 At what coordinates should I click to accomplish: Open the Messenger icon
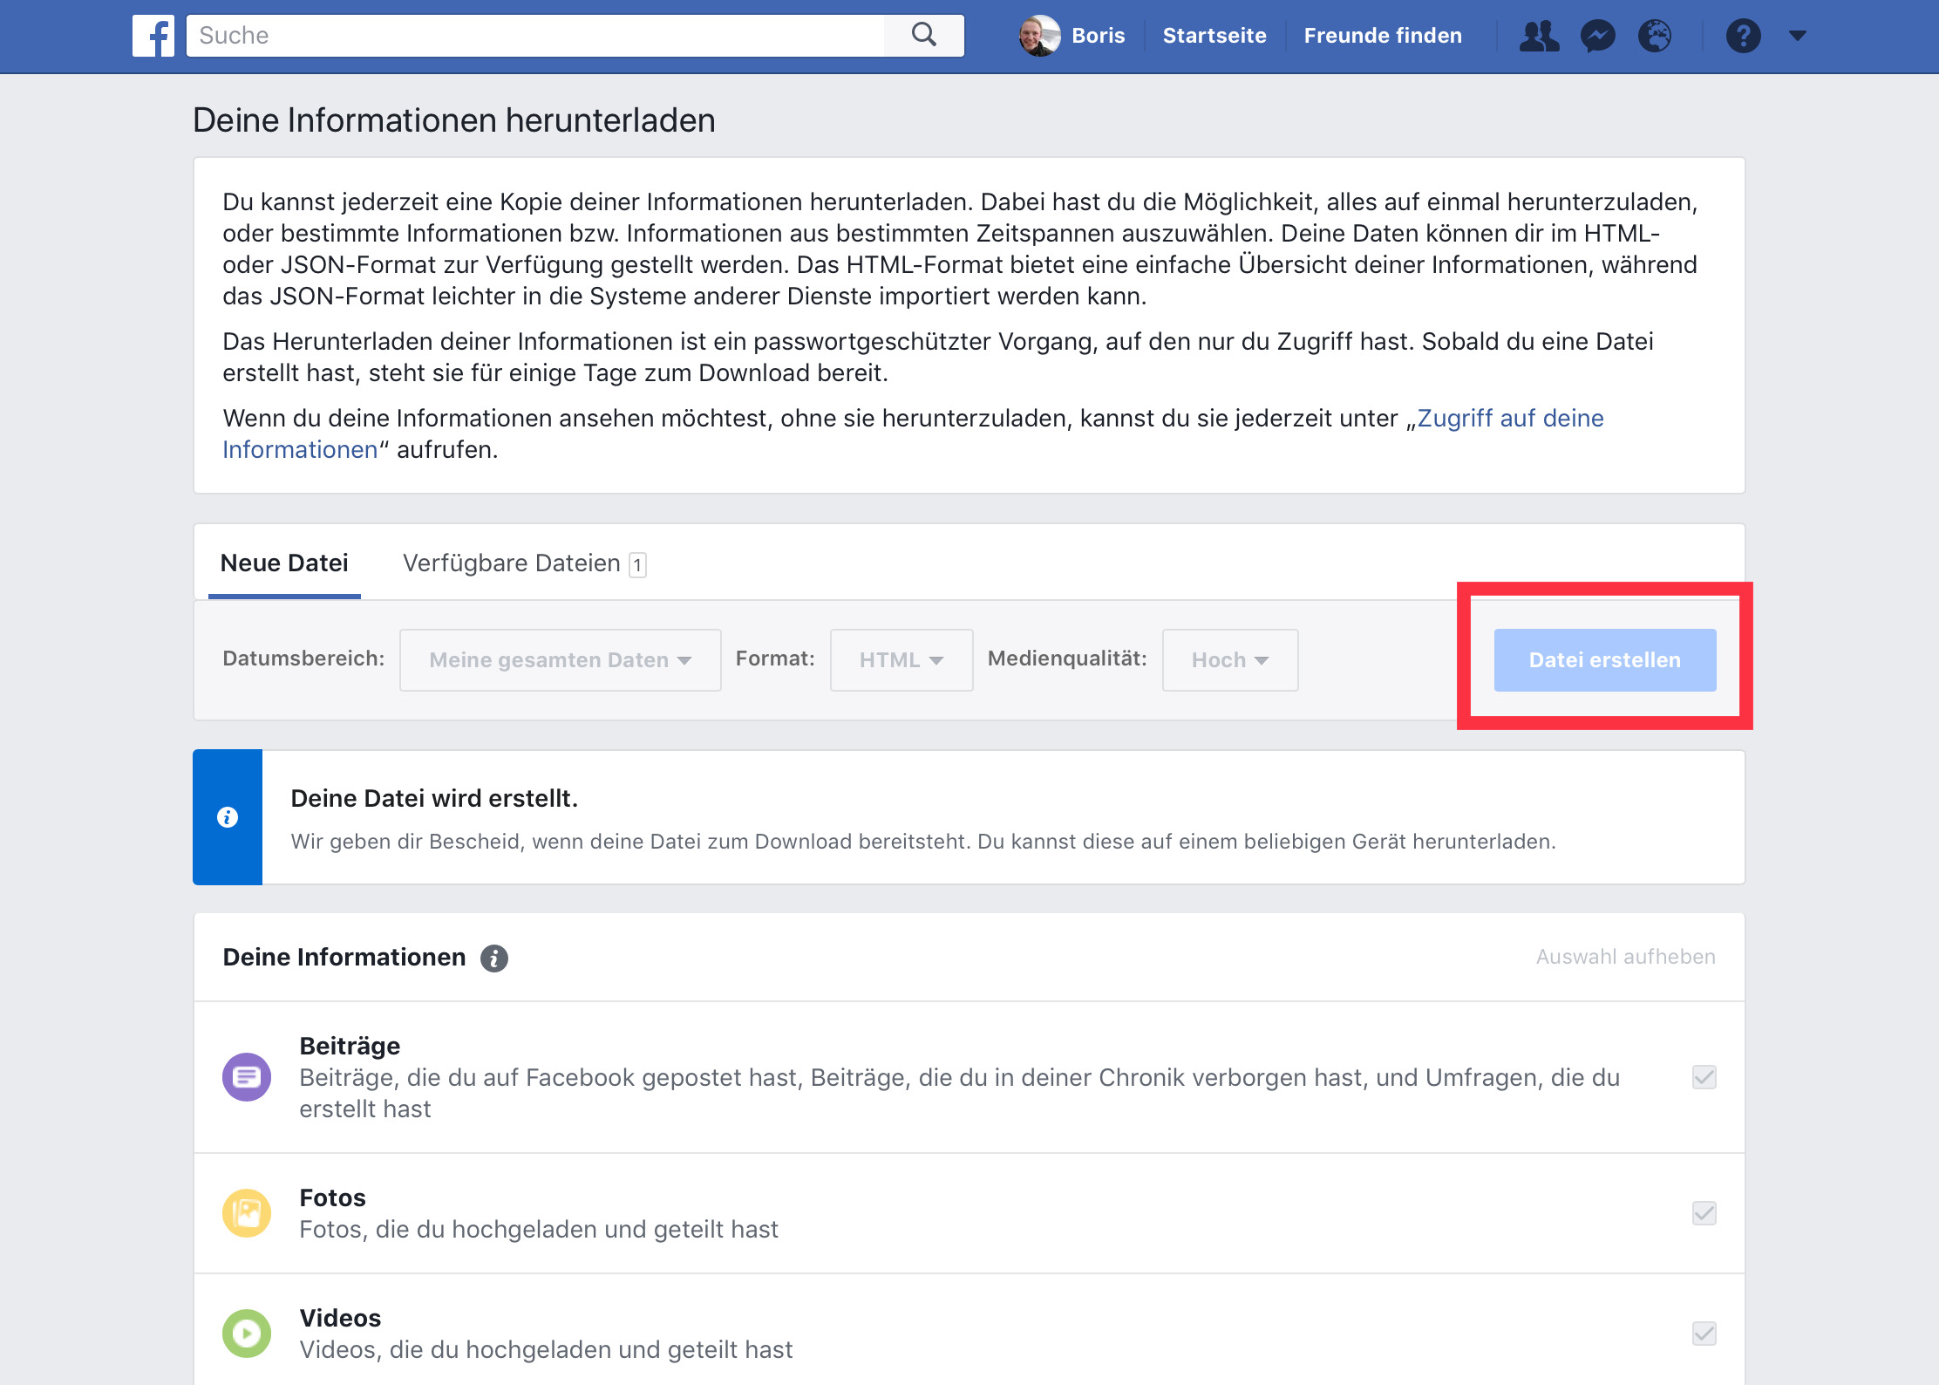point(1597,36)
